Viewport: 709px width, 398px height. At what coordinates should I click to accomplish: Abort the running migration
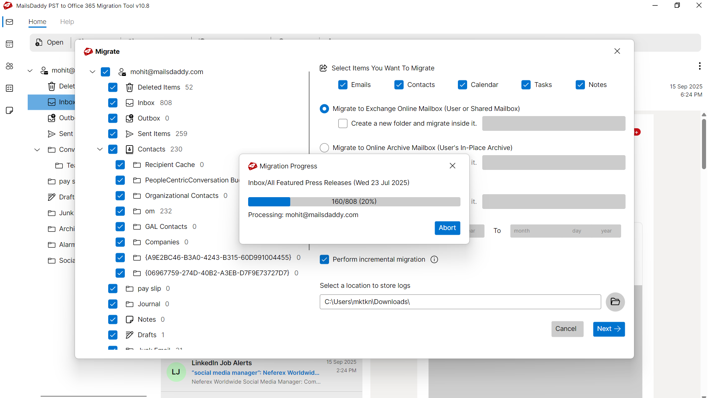[447, 228]
